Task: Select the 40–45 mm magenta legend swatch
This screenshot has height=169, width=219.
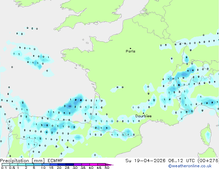Action: [x=94, y=165]
